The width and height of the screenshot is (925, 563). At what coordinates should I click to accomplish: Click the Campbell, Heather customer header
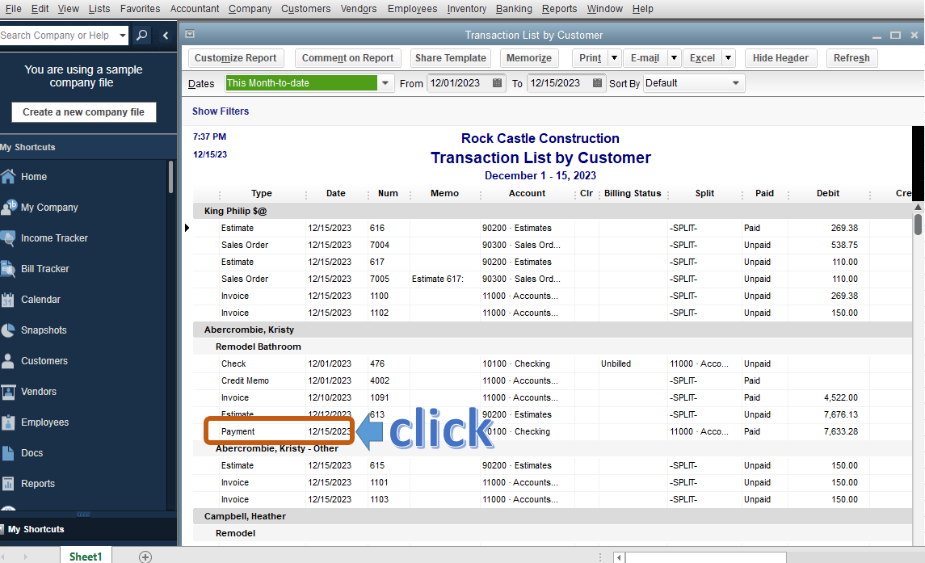pyautogui.click(x=245, y=516)
